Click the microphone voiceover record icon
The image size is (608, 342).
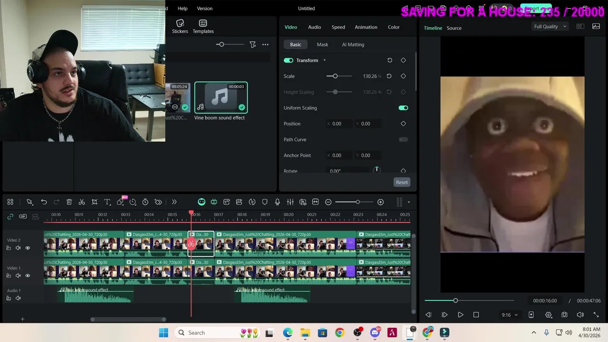coord(277,202)
